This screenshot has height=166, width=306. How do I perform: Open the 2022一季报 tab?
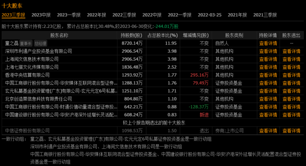tap(180, 15)
